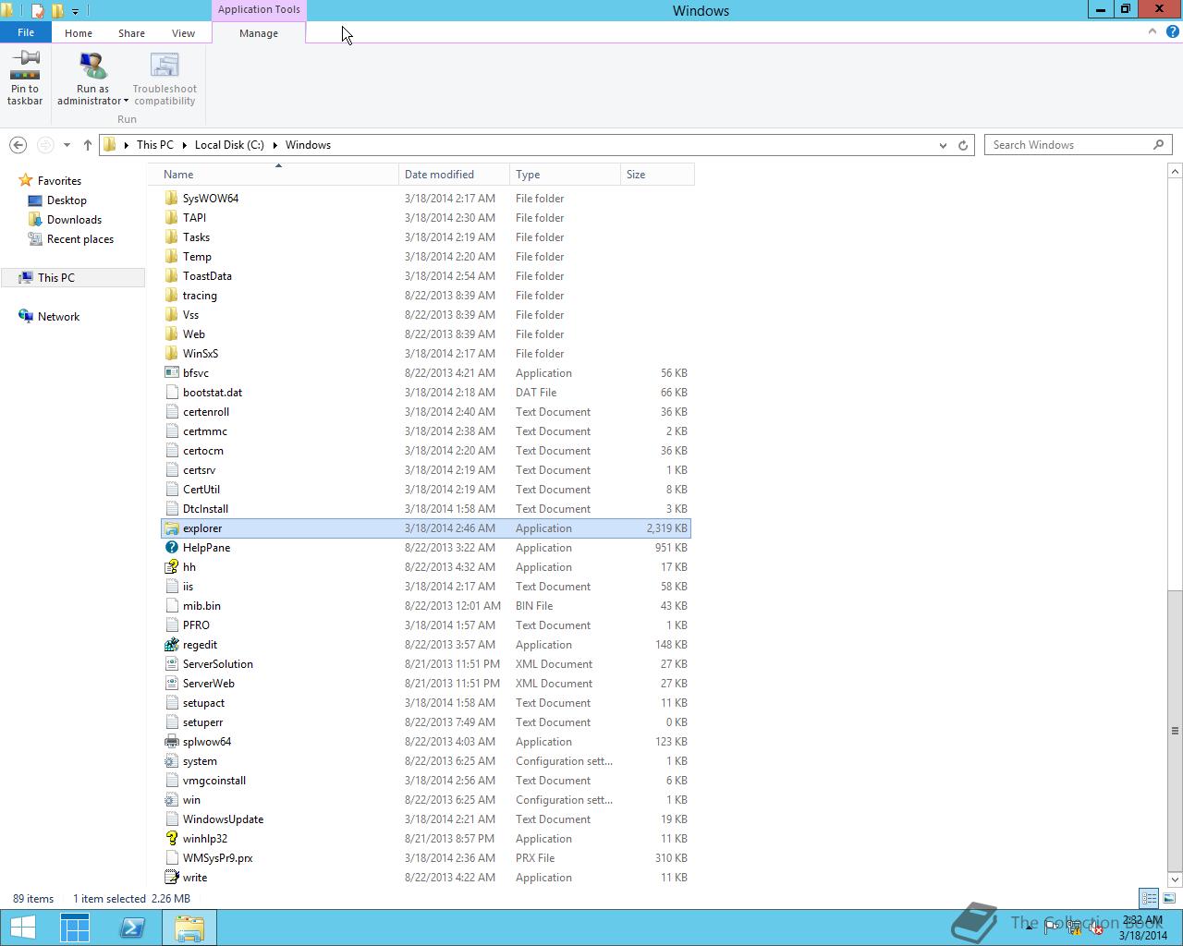
Task: Switch to the Share ribbon tab
Action: tap(131, 33)
